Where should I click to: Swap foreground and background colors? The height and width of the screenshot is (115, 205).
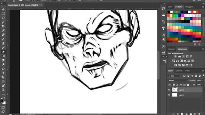pyautogui.click(x=4, y=98)
